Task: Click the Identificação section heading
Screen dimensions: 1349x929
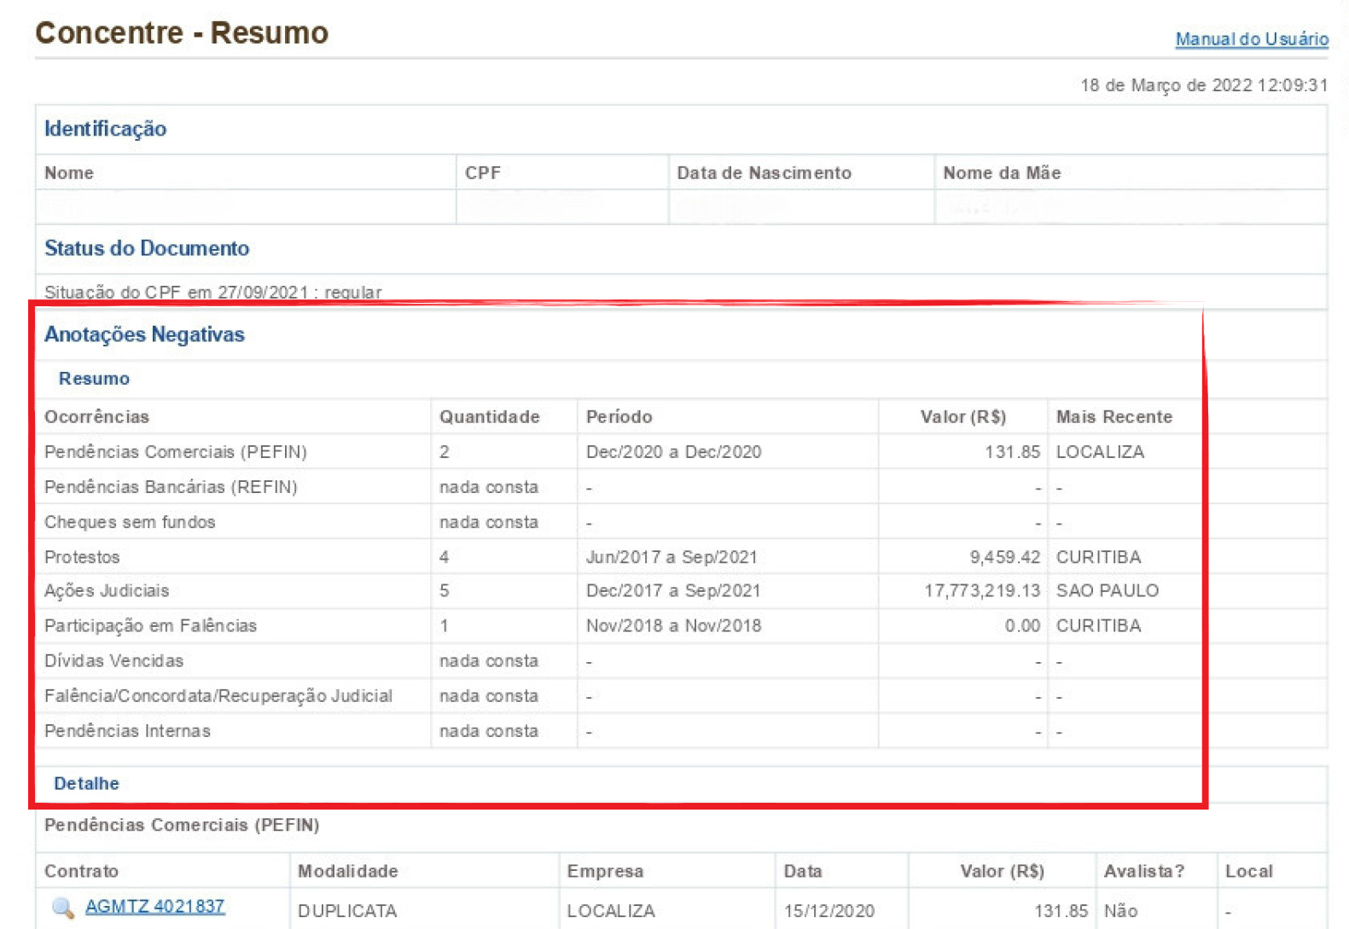Action: coord(105,129)
